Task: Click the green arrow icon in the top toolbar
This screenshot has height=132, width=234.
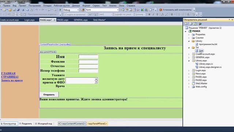Action: tap(143, 10)
